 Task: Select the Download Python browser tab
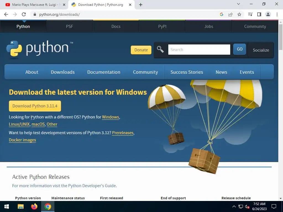point(101,5)
